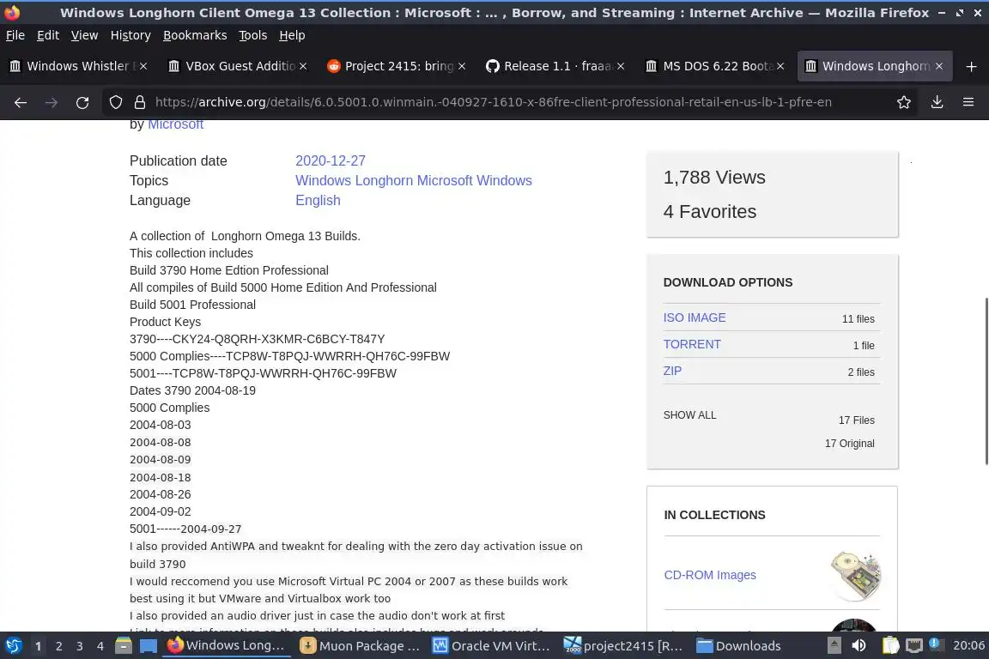Image resolution: width=989 pixels, height=659 pixels.
Task: Open the desktop start menu icon
Action: [x=13, y=646]
